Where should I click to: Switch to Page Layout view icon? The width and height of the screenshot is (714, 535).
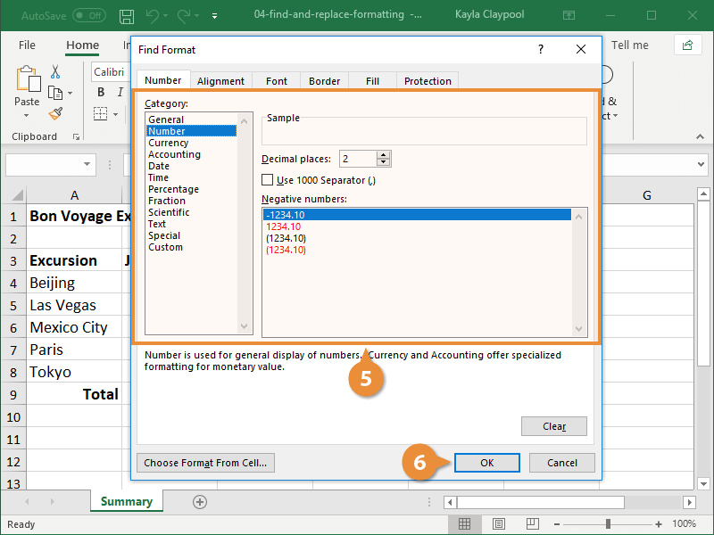tap(498, 523)
